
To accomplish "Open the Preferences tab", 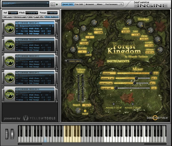I will 111,4.
